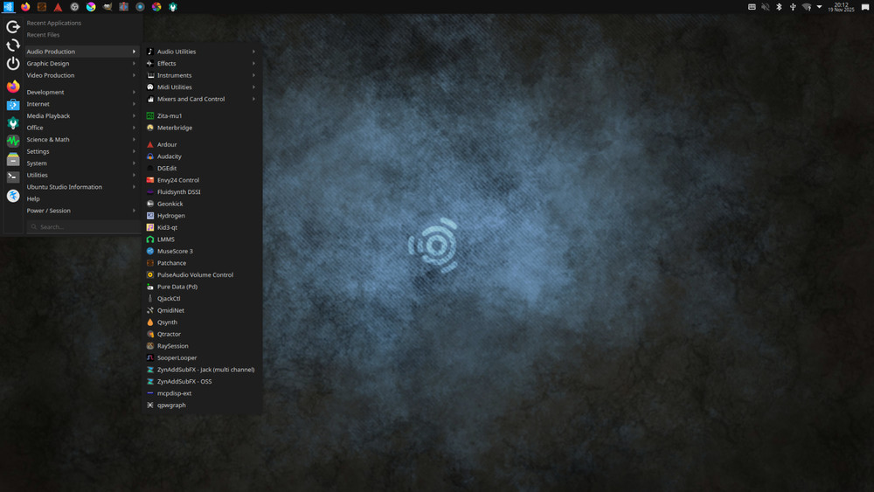Expand the Video Production category
874x492 pixels.
81,75
